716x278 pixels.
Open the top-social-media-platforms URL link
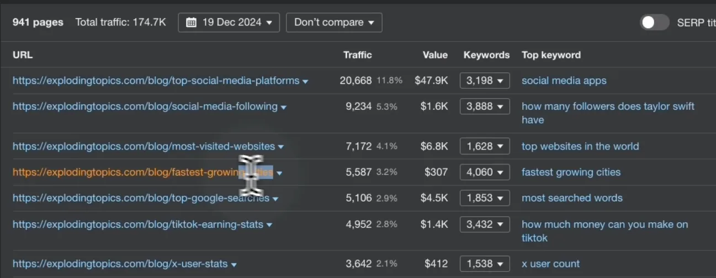tap(156, 81)
